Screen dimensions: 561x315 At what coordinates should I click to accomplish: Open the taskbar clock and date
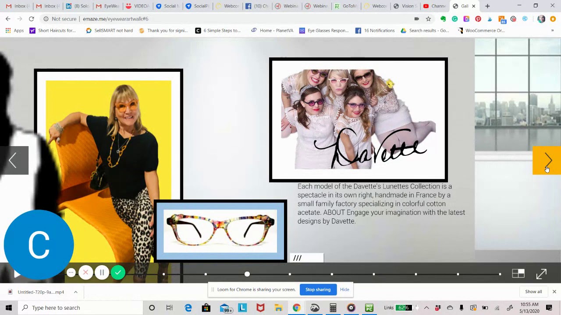pos(529,308)
